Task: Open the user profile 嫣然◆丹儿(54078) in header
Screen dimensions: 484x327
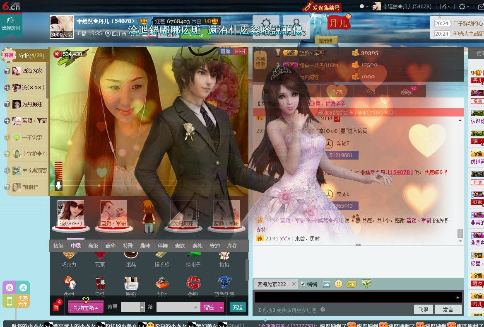Action: click(402, 6)
